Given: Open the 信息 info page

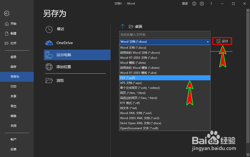Looking at the screenshot, I should 17,57.
